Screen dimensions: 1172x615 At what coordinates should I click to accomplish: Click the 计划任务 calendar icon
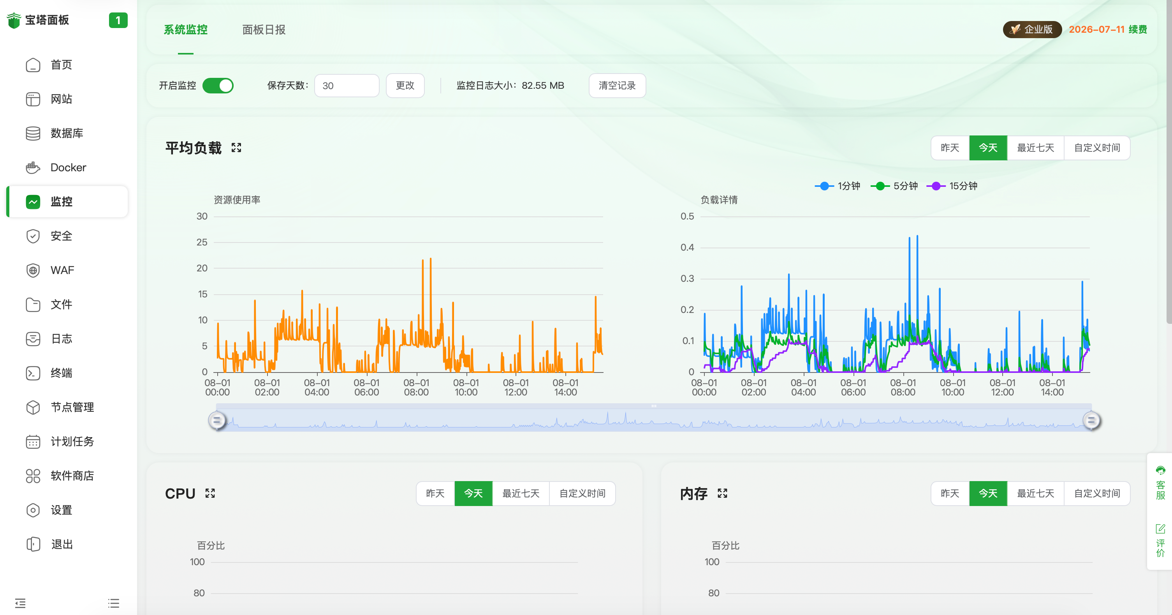[33, 442]
